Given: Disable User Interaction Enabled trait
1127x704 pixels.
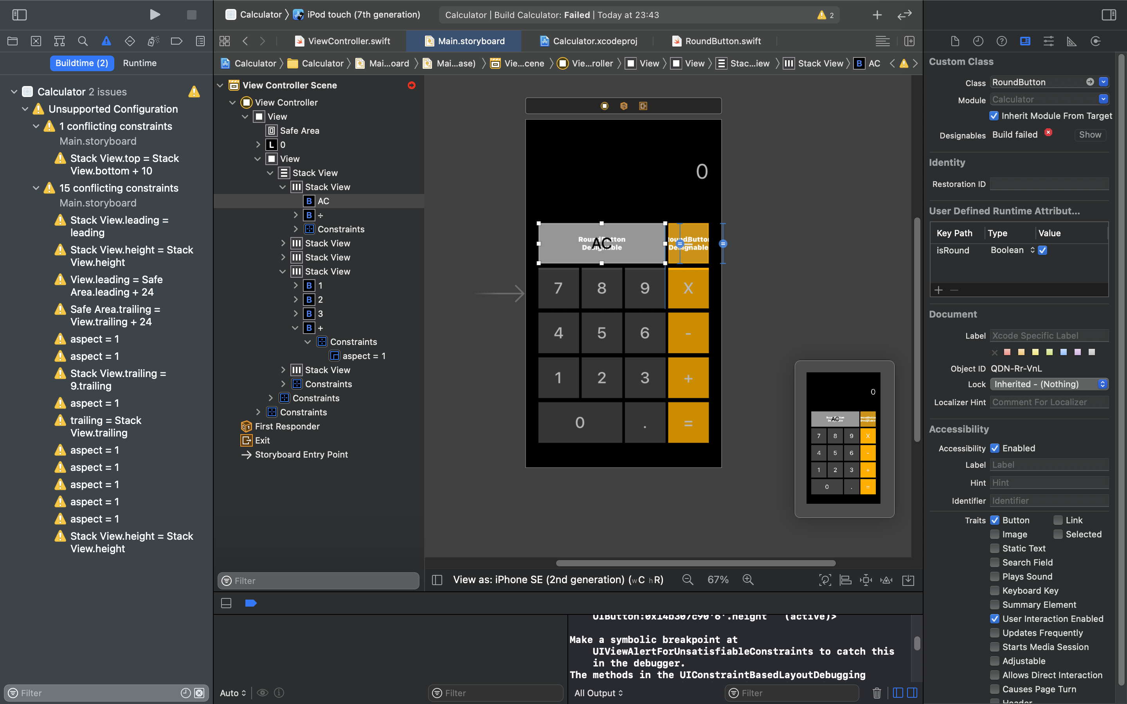Looking at the screenshot, I should [x=995, y=619].
